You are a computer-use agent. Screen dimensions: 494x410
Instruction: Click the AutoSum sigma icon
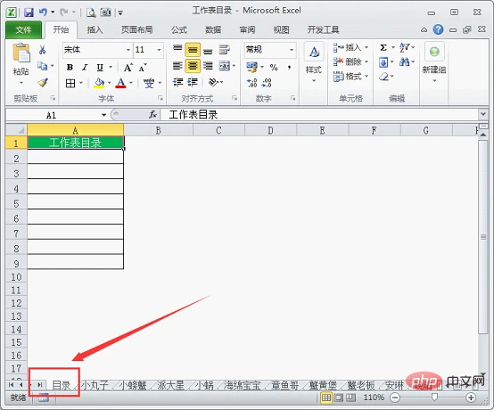coord(383,47)
